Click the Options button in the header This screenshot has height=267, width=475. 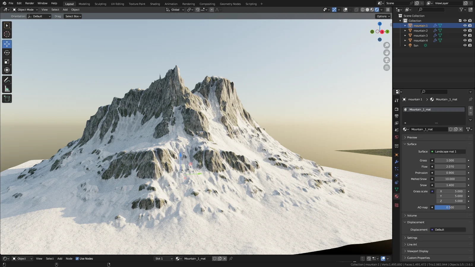pos(382,16)
